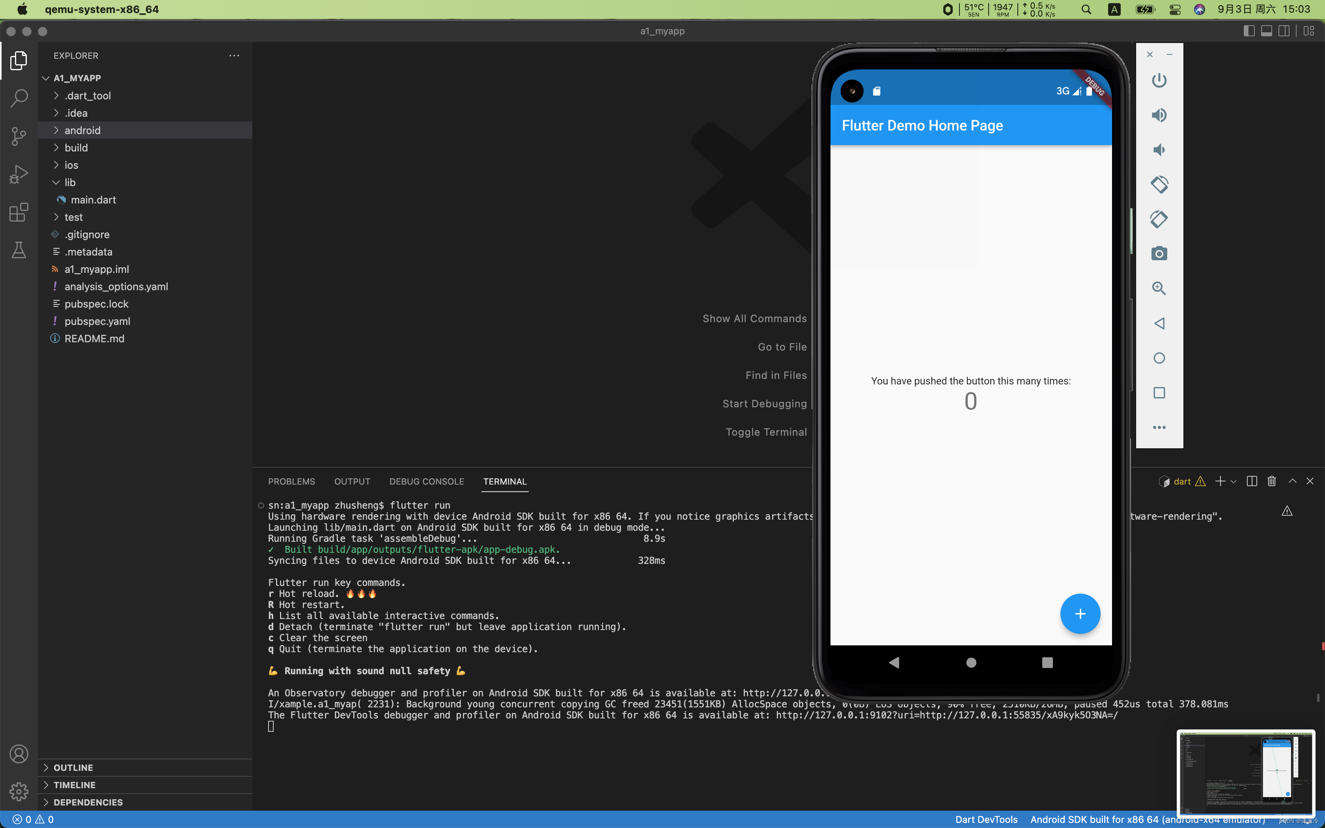
Task: Open the Manage gear icon
Action: coord(19,792)
